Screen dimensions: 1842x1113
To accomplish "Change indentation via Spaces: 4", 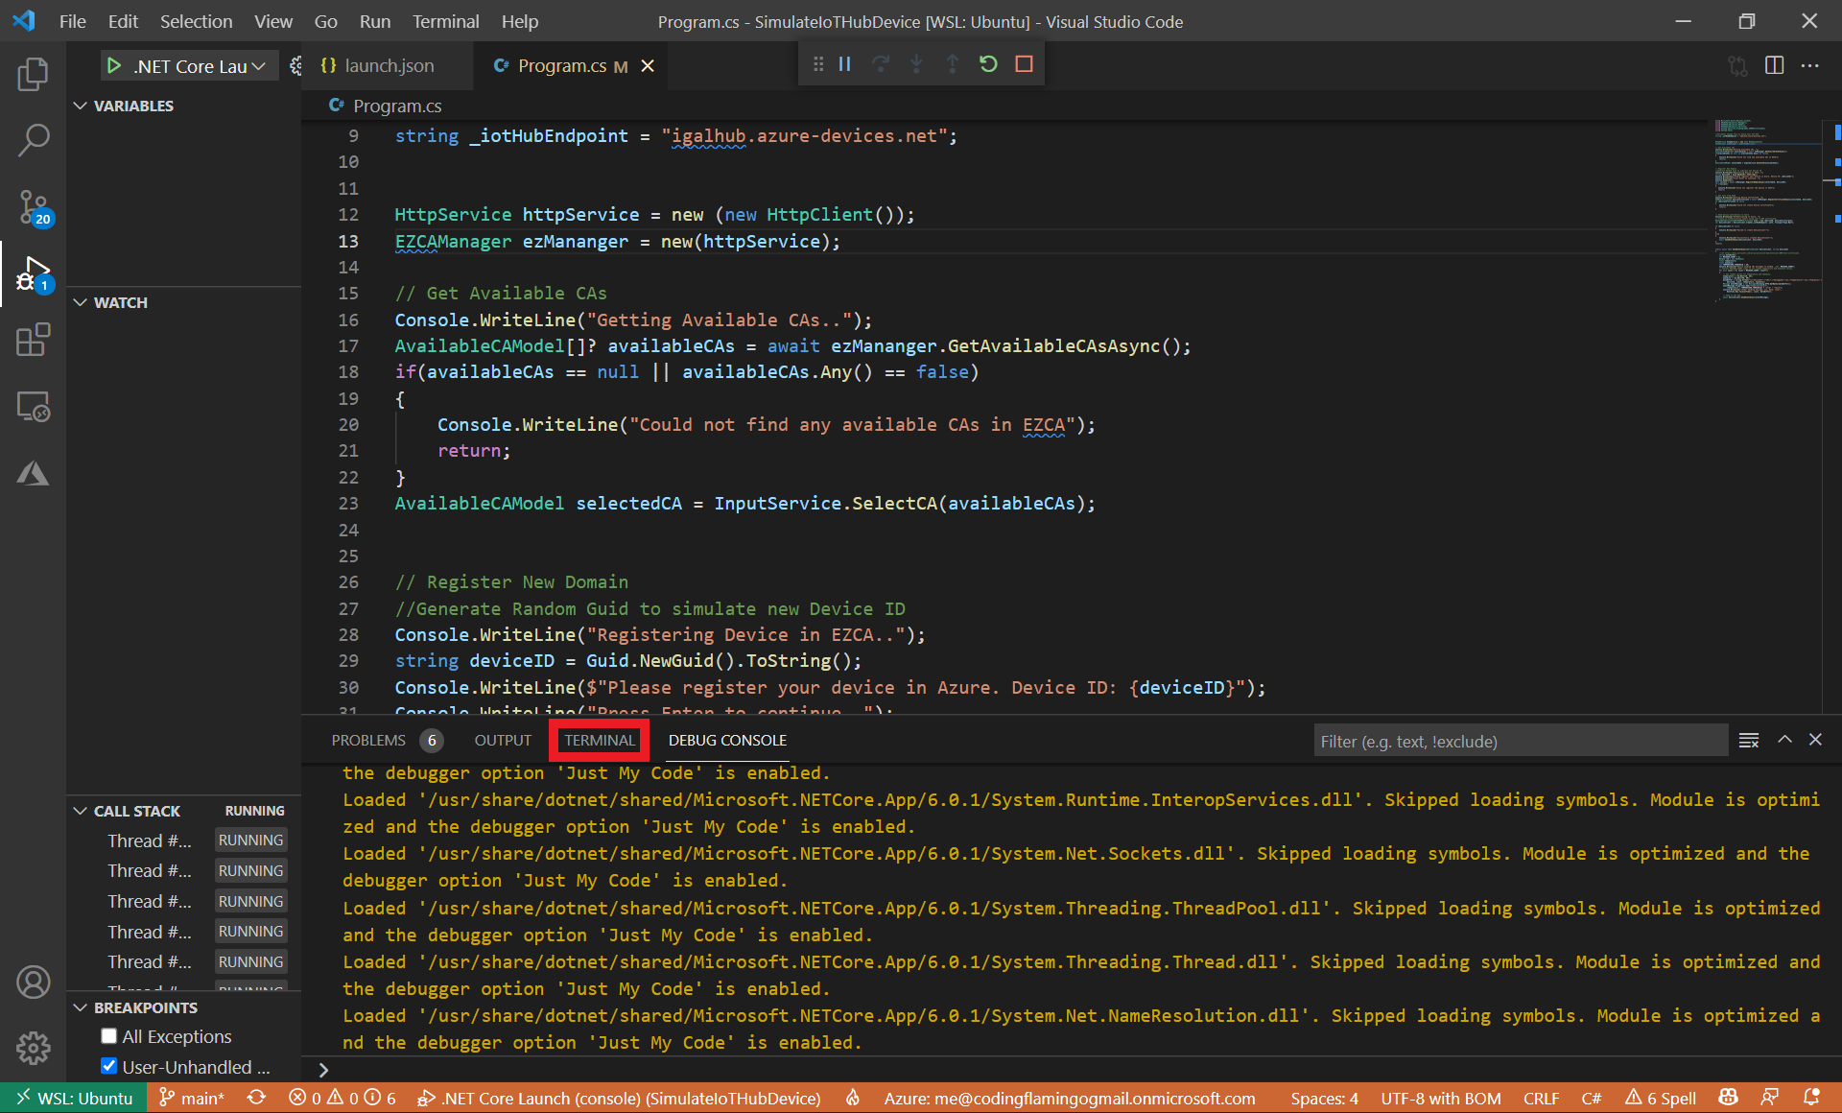I will [1324, 1098].
